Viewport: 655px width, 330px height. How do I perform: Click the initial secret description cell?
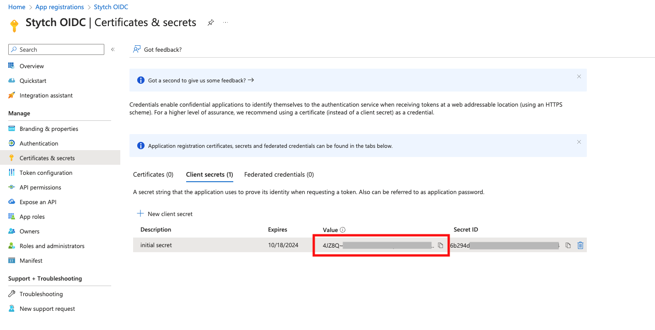click(156, 245)
